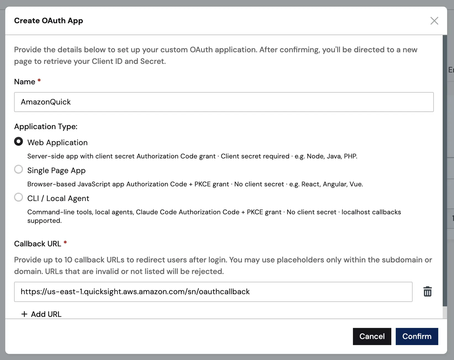454x360 pixels.
Task: Cancel the OAuth app creation
Action: click(x=372, y=336)
